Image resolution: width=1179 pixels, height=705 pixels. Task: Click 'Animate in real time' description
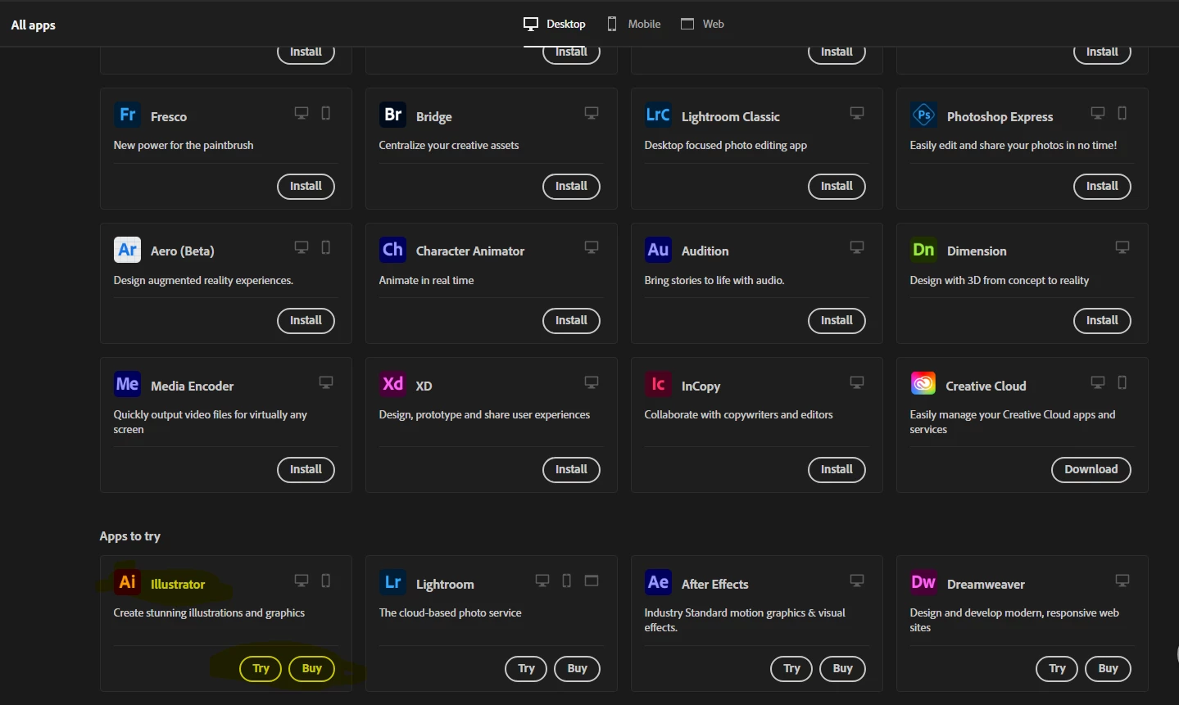tap(427, 281)
